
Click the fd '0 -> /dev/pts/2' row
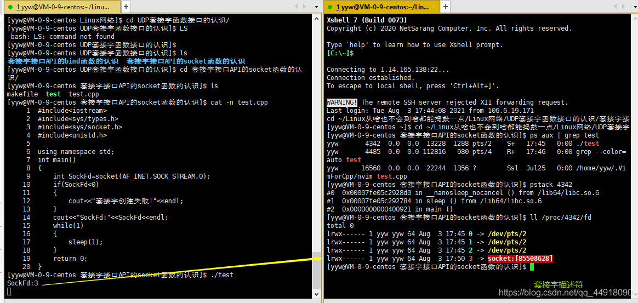pyautogui.click(x=426, y=234)
